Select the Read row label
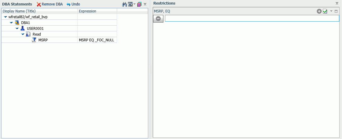The image size is (342, 139). pos(37,34)
